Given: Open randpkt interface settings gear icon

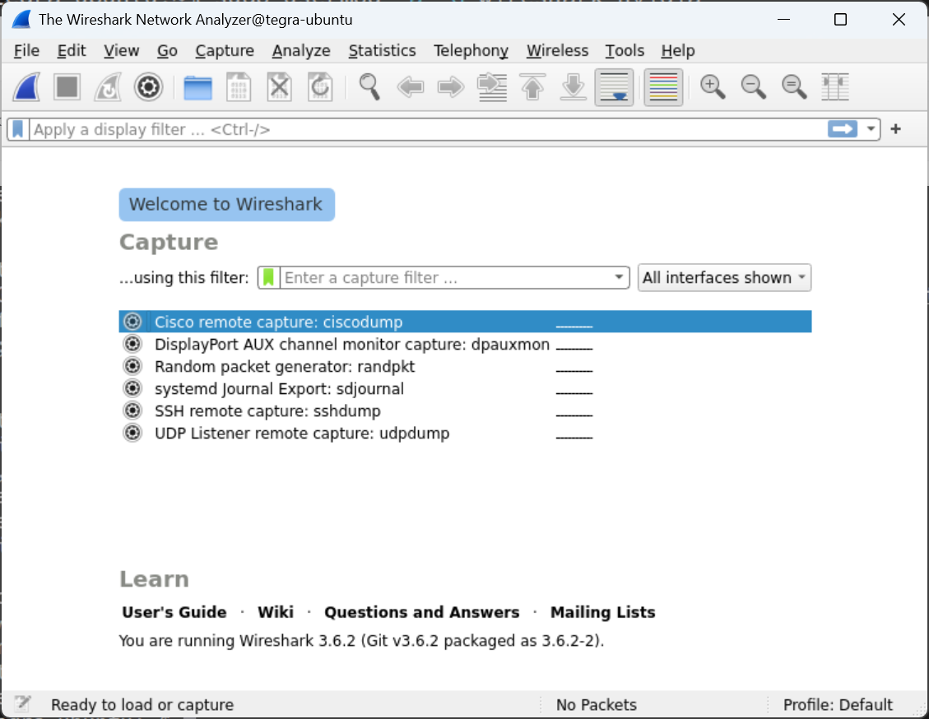Looking at the screenshot, I should pyautogui.click(x=132, y=366).
